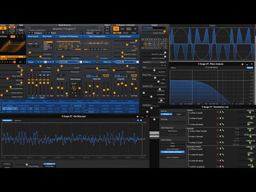Mark the patch as favorite with the heart icon
256x192 pixels.
tap(100, 28)
